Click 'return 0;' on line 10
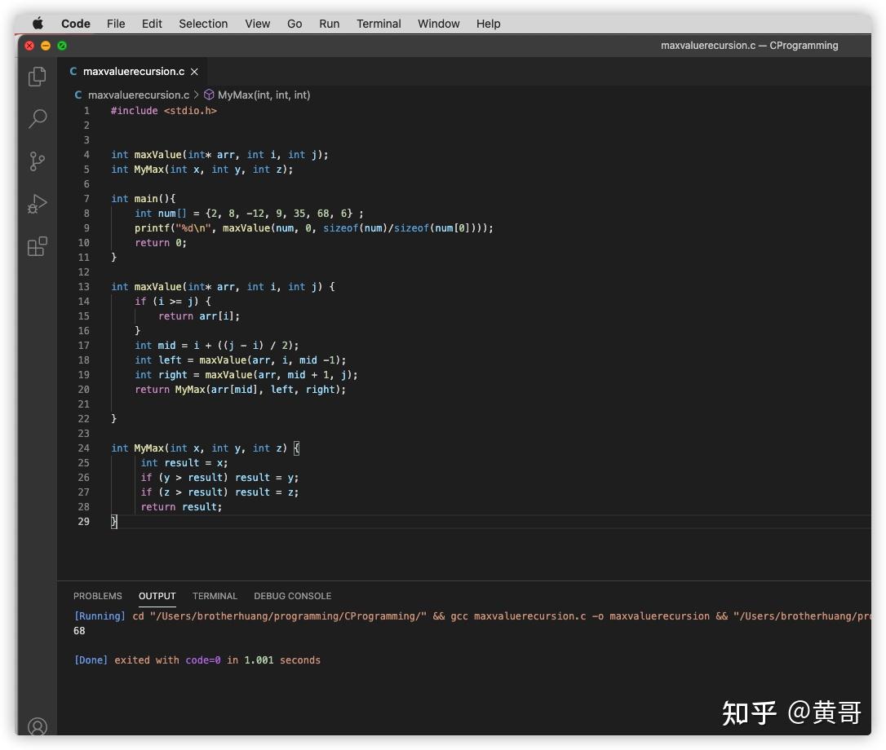 pyautogui.click(x=161, y=243)
